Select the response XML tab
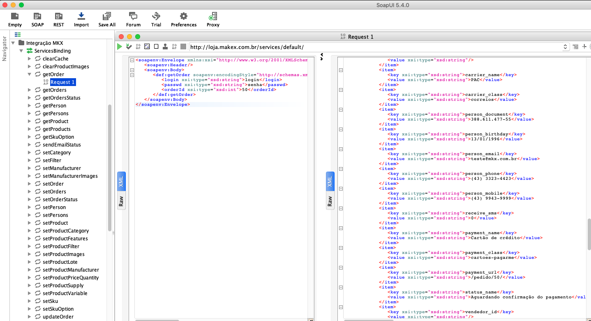The image size is (591, 321). [330, 182]
